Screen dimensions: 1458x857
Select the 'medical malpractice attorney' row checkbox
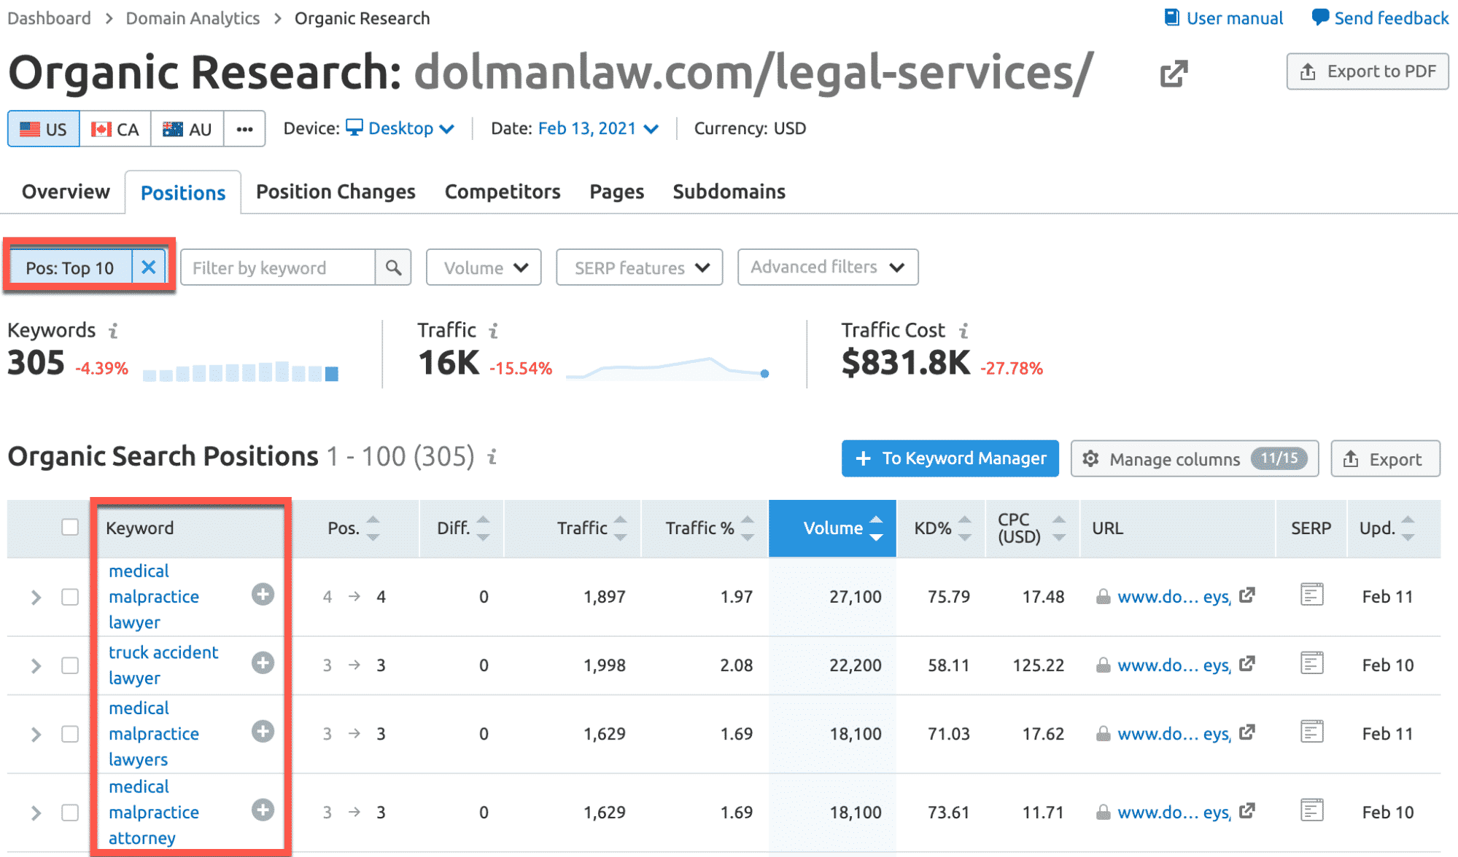coord(70,812)
